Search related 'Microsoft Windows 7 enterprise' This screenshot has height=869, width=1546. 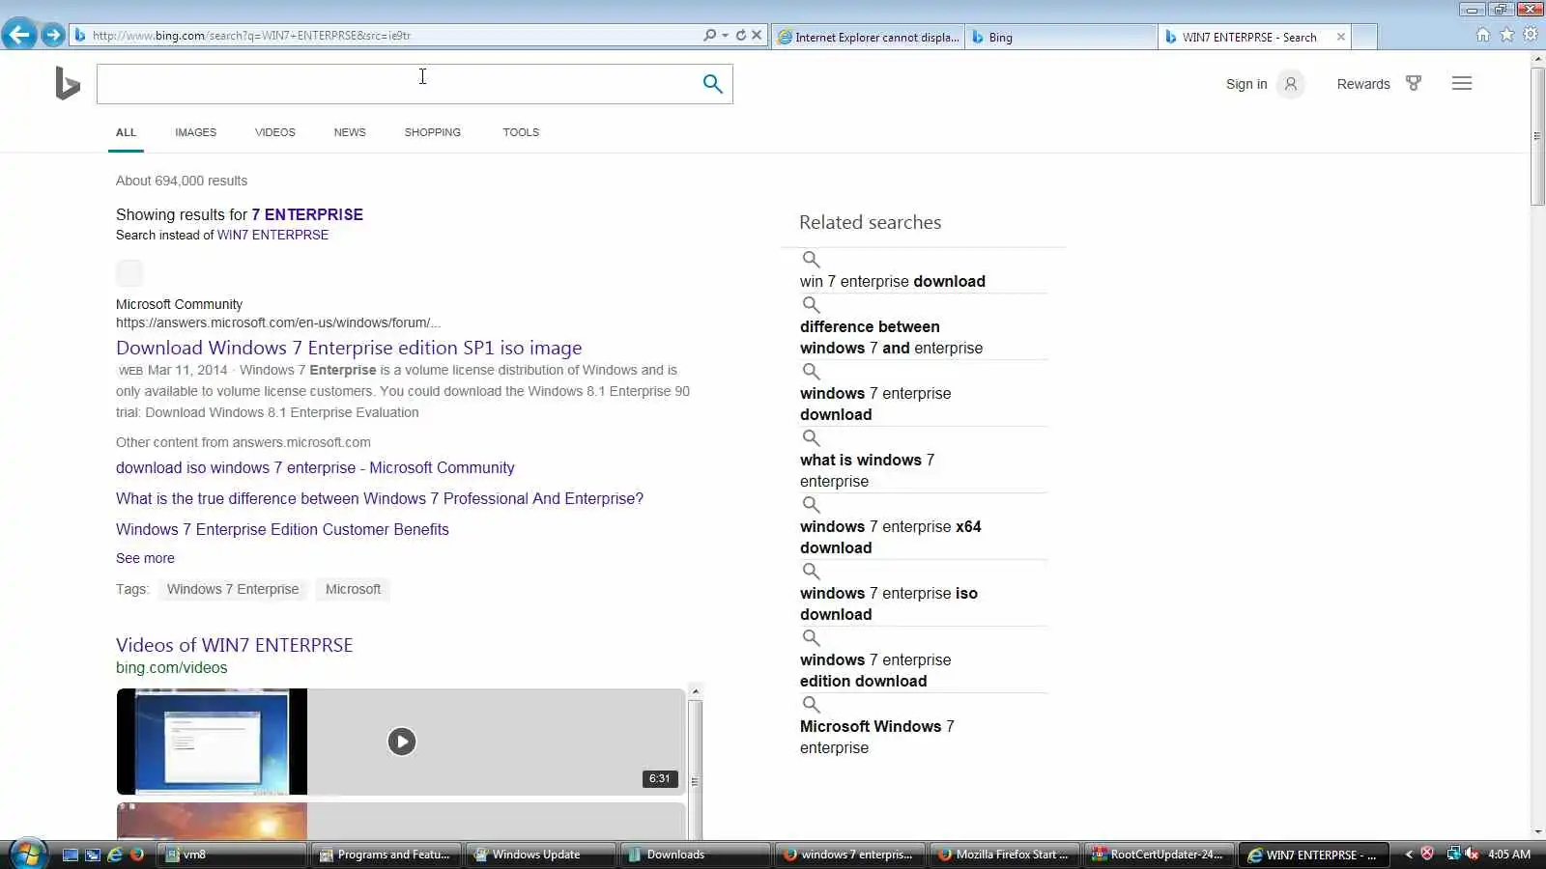pyautogui.click(x=876, y=737)
